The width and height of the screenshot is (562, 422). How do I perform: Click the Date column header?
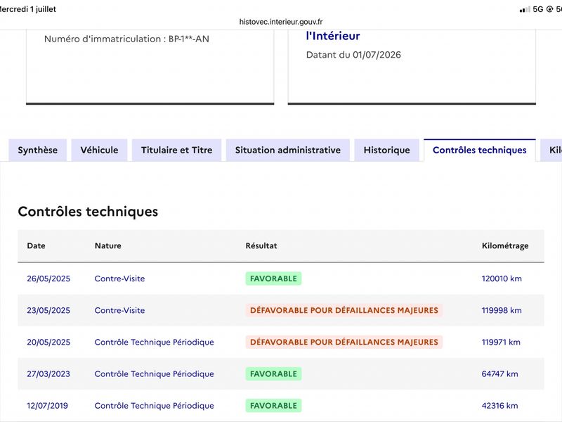[37, 245]
